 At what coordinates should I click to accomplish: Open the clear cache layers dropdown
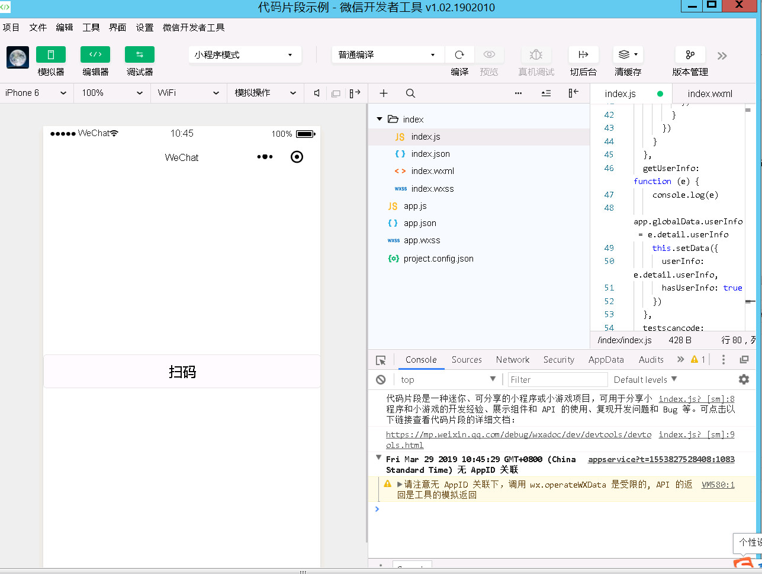coord(628,54)
